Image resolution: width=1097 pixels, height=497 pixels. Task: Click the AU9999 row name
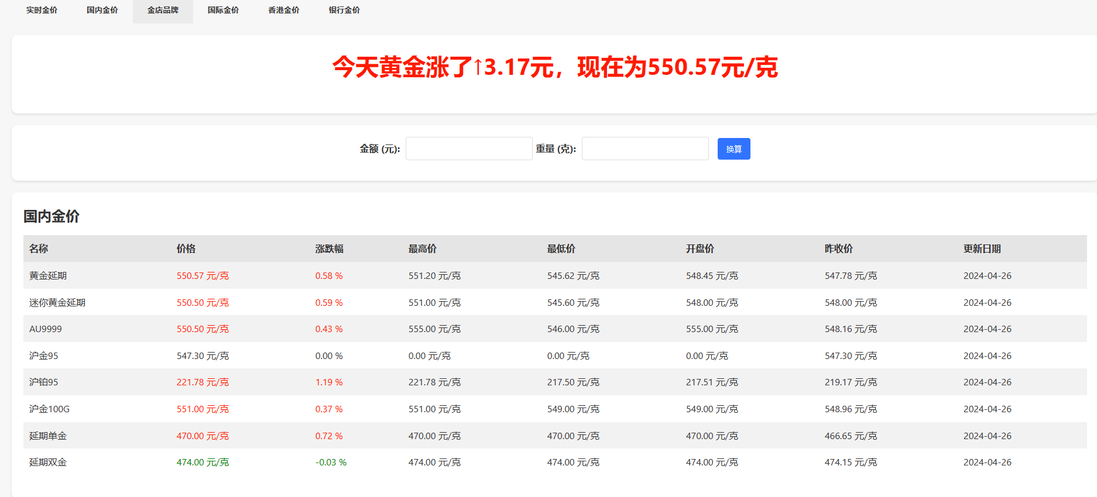tap(46, 329)
